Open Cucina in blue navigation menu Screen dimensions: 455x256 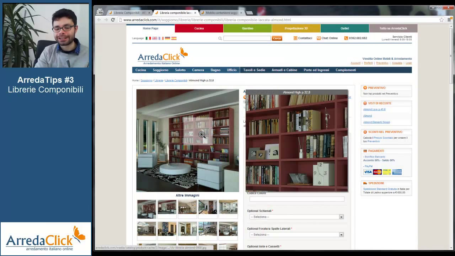pos(141,70)
